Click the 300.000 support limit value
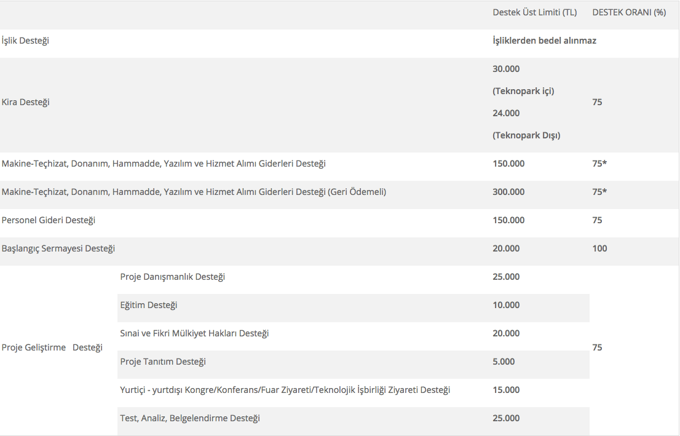Image resolution: width=680 pixels, height=436 pixels. pyautogui.click(x=508, y=192)
